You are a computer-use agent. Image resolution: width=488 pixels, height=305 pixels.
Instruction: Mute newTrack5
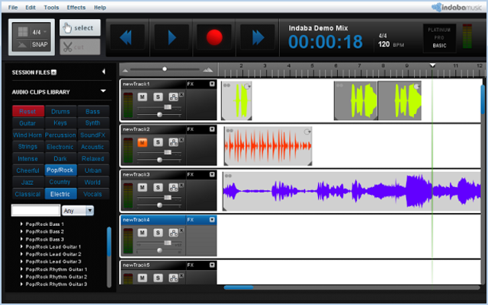(x=143, y=278)
